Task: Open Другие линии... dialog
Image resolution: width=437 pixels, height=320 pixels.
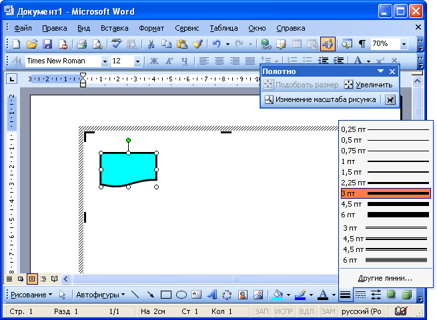Action: pos(386,278)
